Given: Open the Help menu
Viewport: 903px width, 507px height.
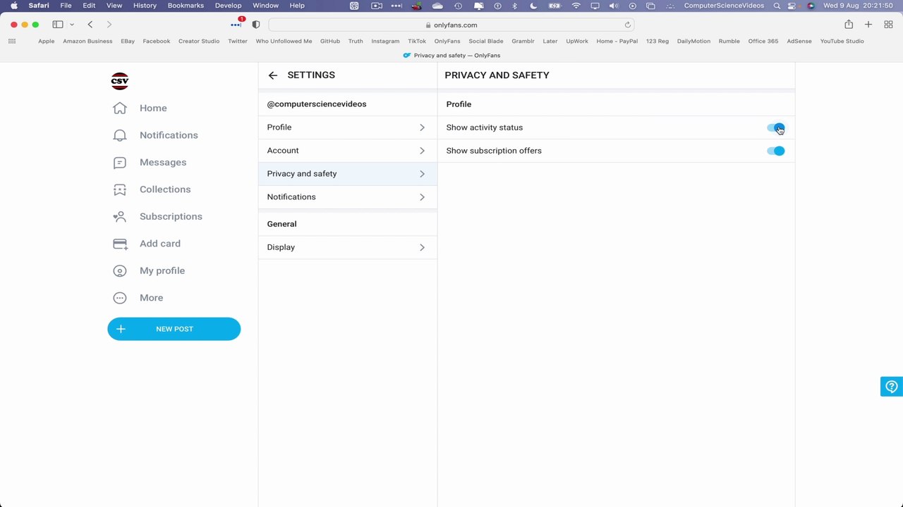Looking at the screenshot, I should click(297, 6).
